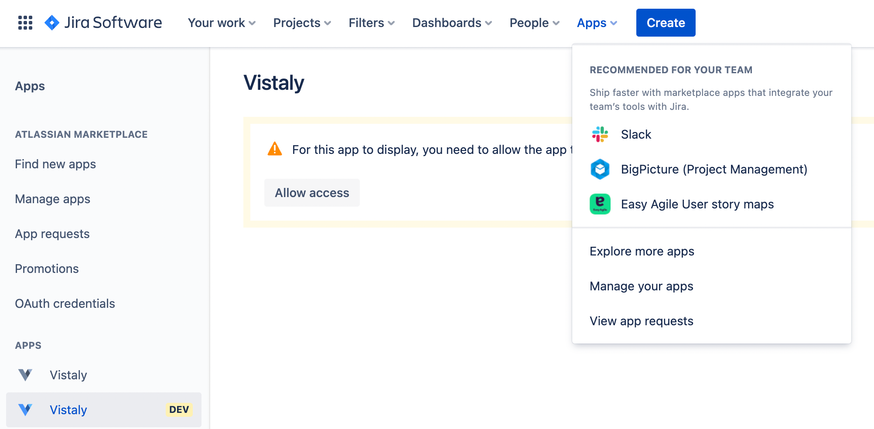Click RECOMMENDED FOR YOUR TEAM heading
The image size is (874, 429).
[x=671, y=70]
